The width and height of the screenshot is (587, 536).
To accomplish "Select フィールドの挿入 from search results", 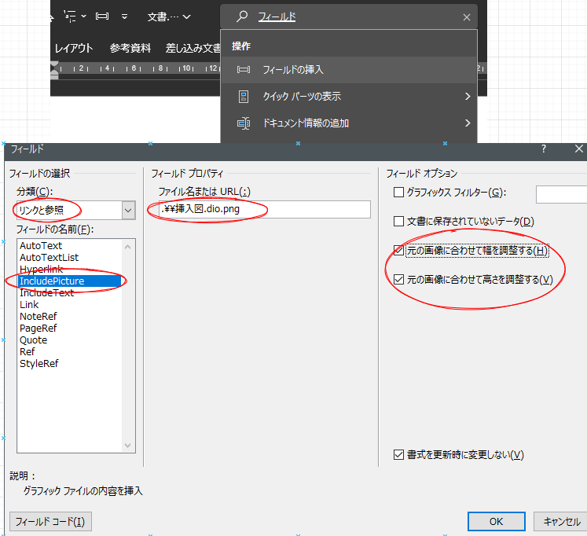I will [349, 70].
